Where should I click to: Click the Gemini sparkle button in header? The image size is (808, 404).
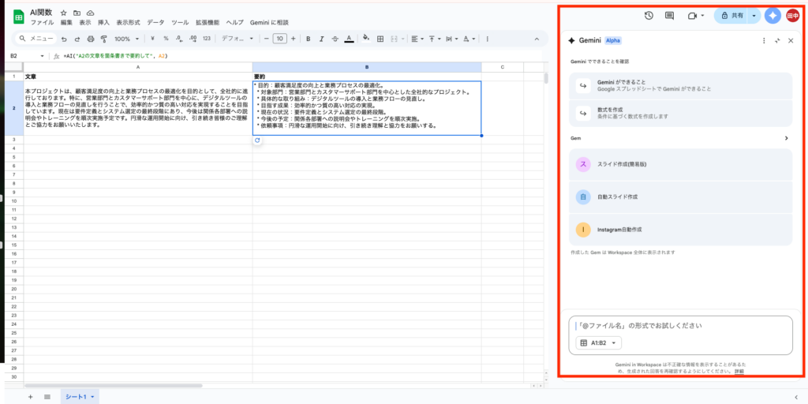point(772,15)
